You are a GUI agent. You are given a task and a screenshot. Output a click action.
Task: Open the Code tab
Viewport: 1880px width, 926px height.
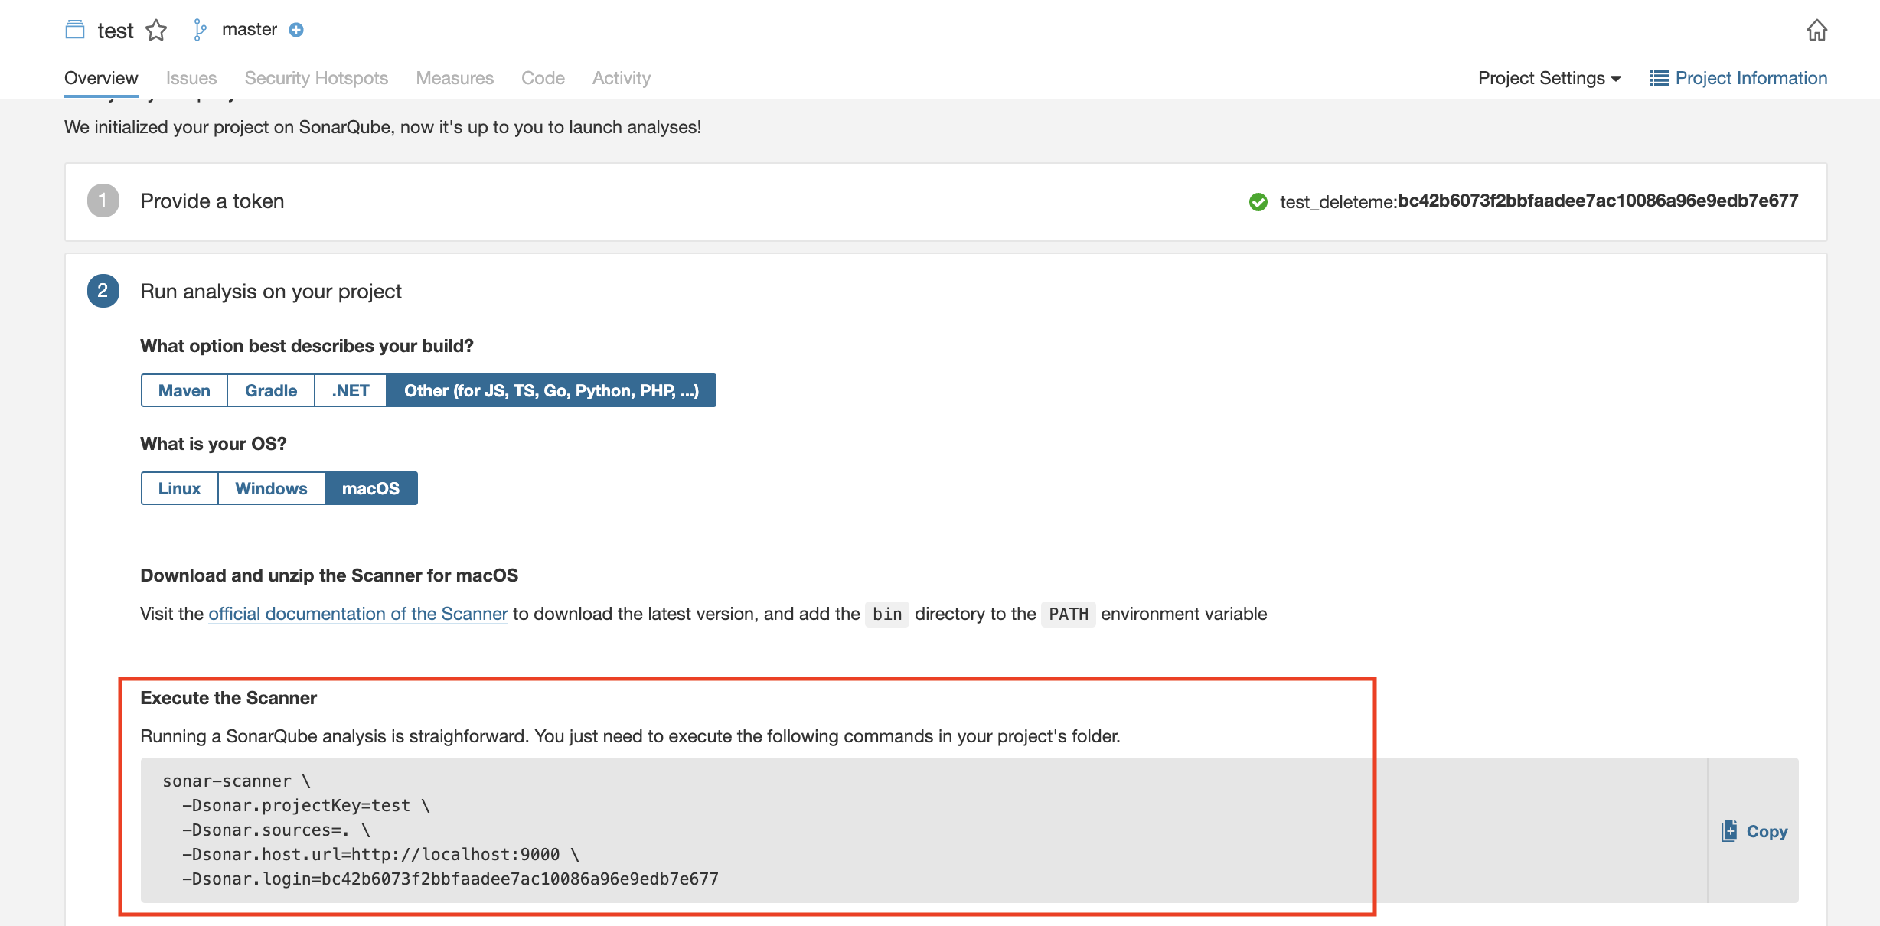coord(543,78)
